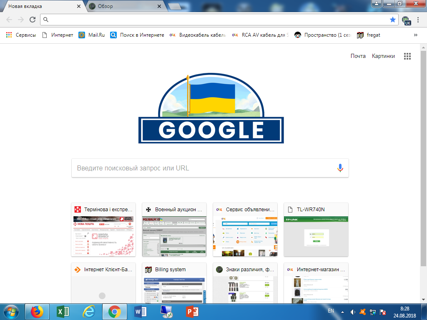This screenshot has height=320, width=427.
Task: Open PowerPoint from taskbar
Action: pos(192,312)
